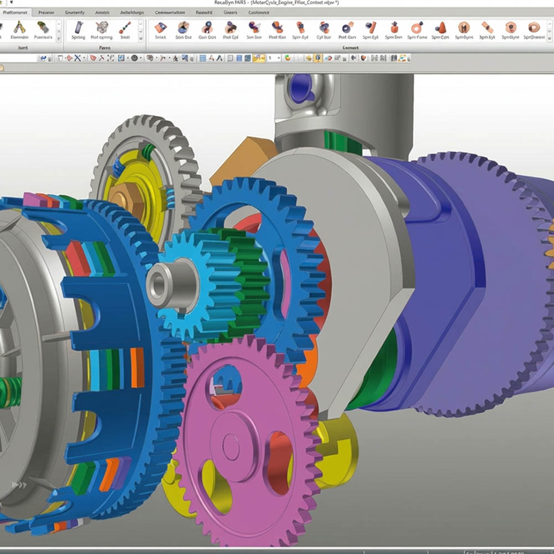Click the blue X icon in the toolbar
The image size is (554, 554).
click(77, 58)
